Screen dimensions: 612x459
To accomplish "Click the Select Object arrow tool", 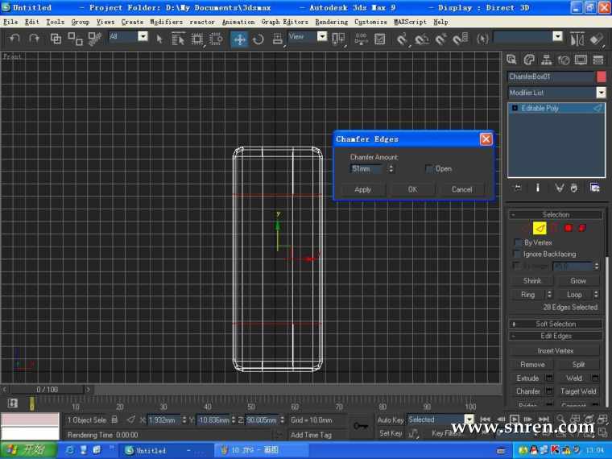I will 159,38.
